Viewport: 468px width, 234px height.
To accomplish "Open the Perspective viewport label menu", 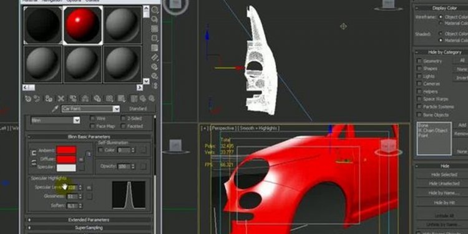I will click(x=224, y=129).
